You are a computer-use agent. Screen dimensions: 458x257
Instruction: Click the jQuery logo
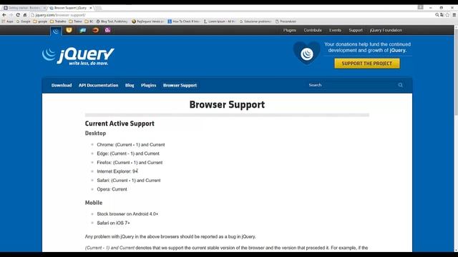point(78,56)
